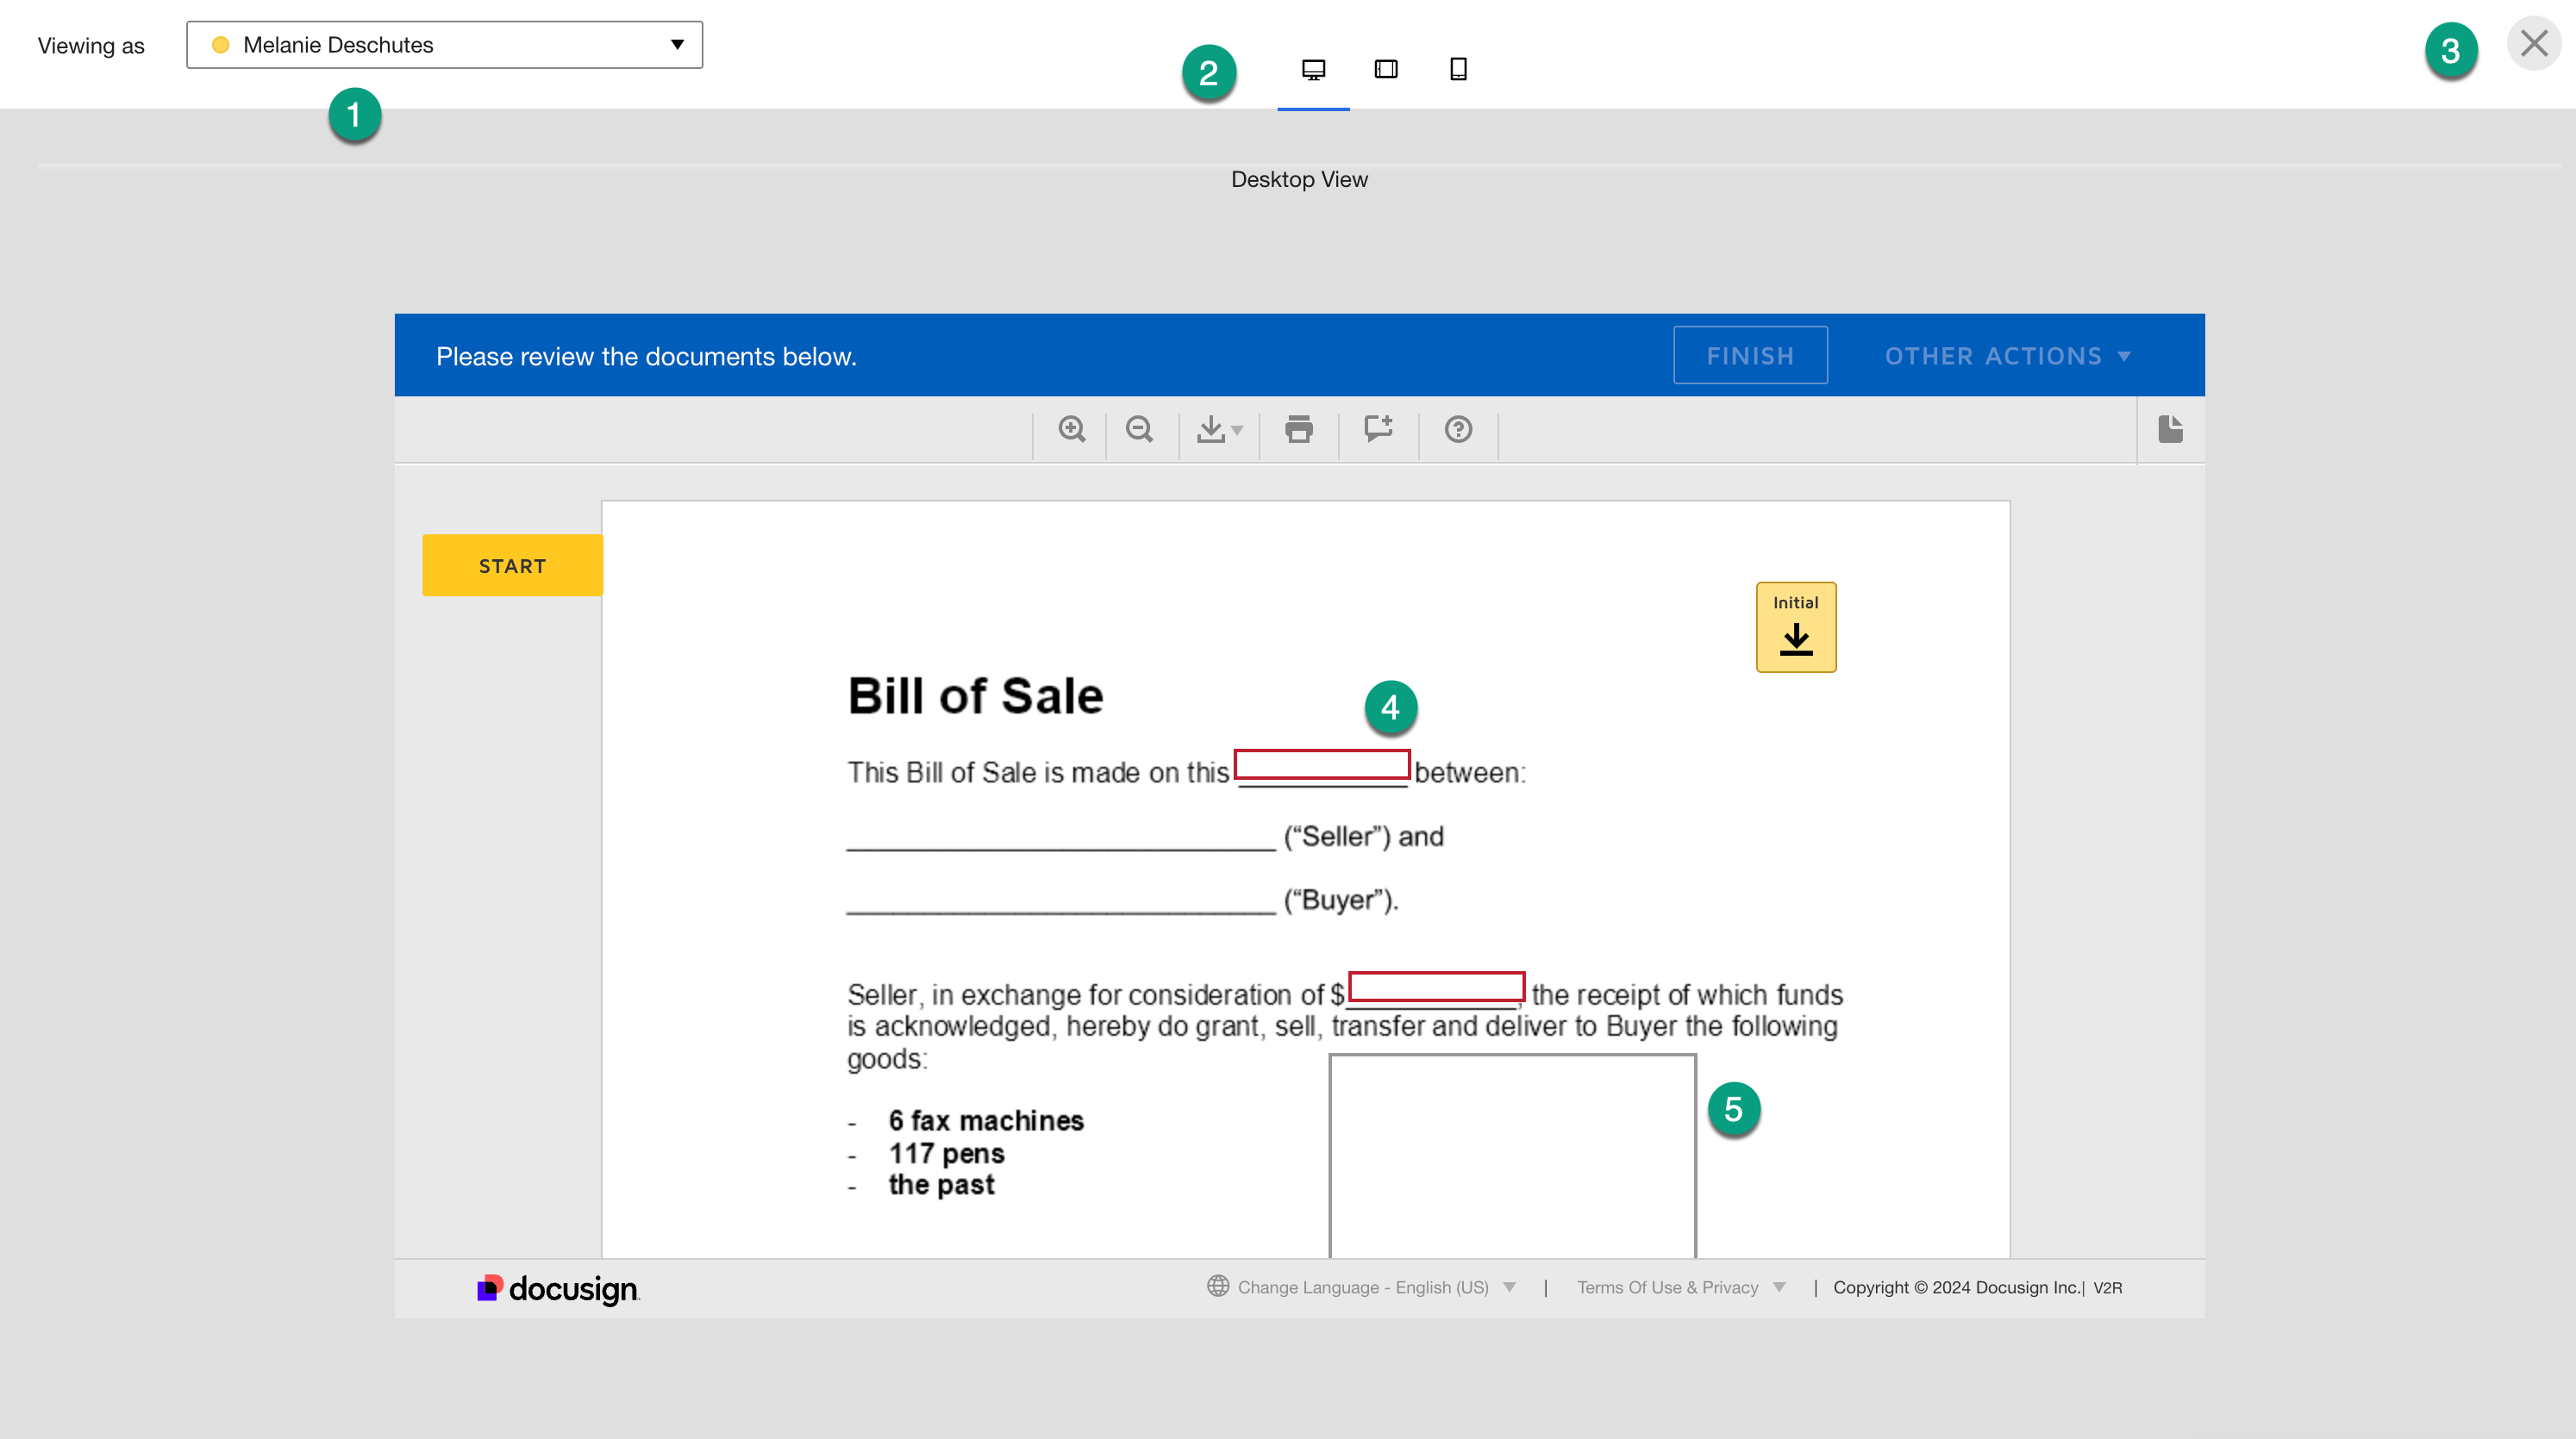2576x1439 pixels.
Task: Click the yellow START button
Action: 512,565
